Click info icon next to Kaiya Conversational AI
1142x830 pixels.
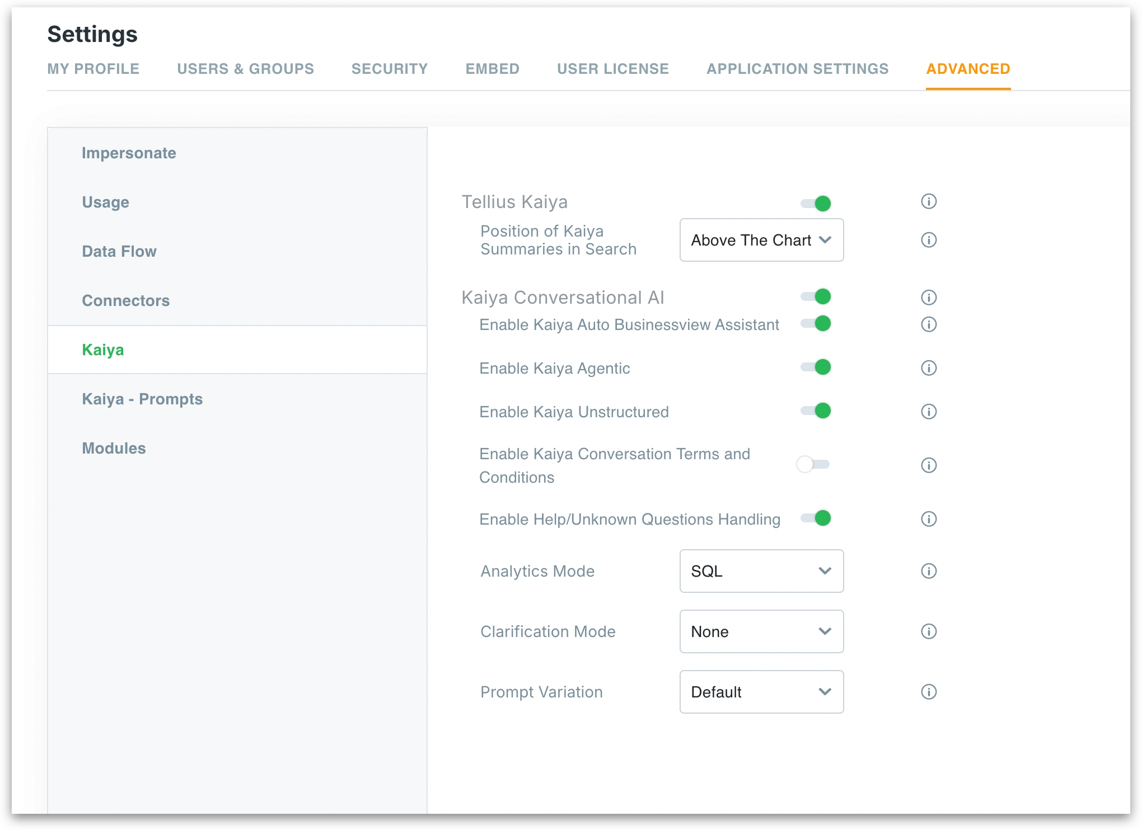point(928,298)
